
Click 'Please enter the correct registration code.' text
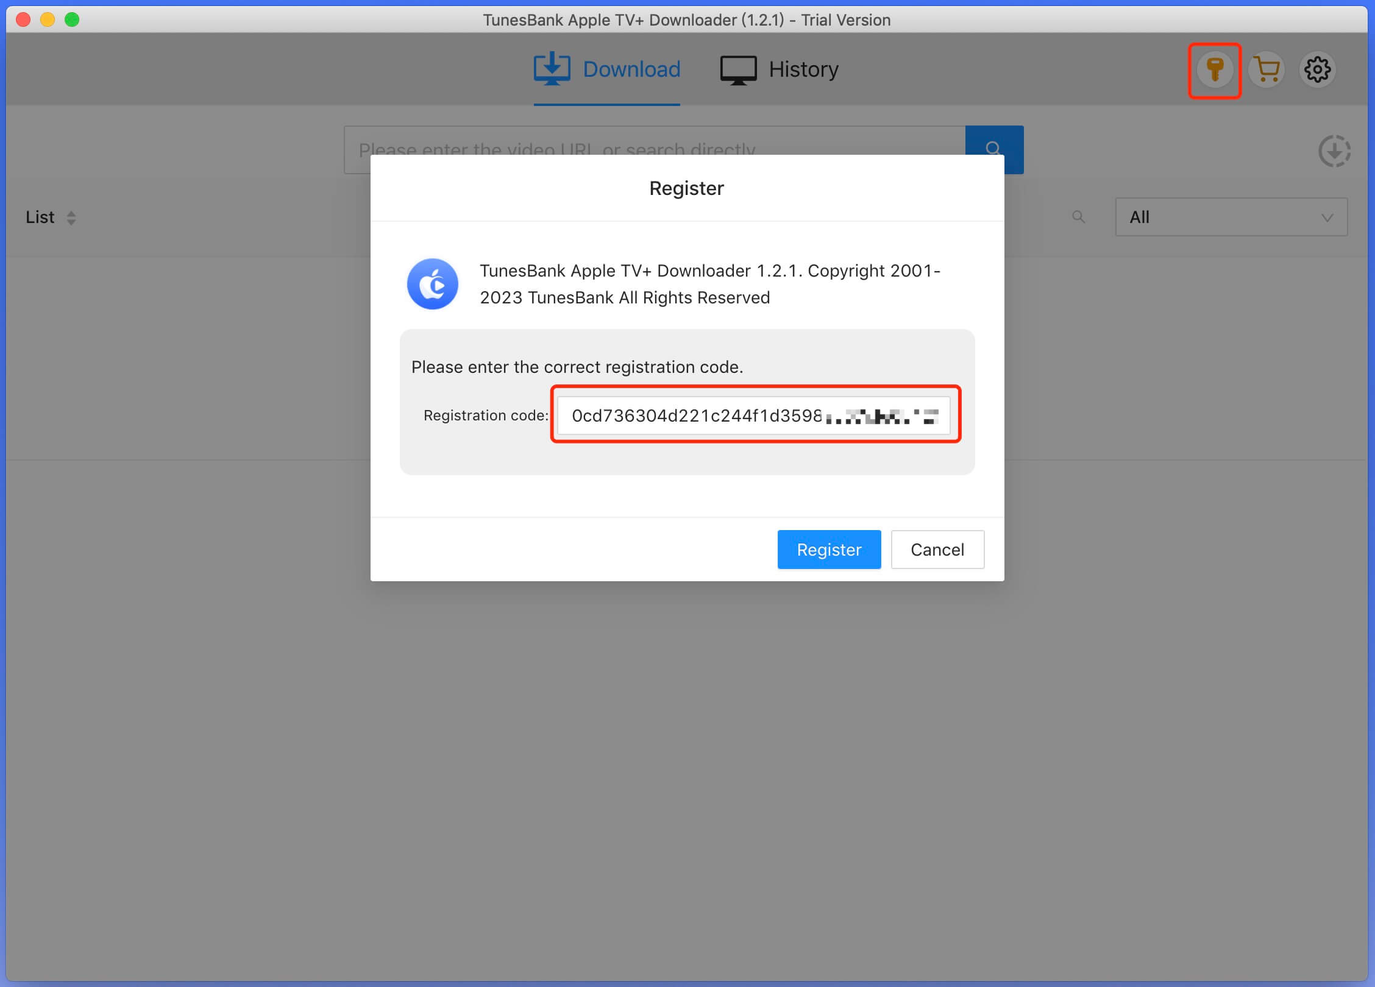point(577,367)
